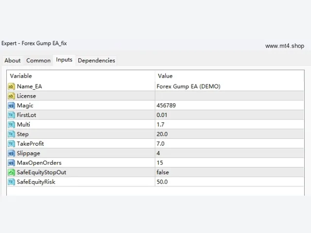Select the SafeEquityStopOut variable name
Screen dimensions: 311x233
(41, 172)
